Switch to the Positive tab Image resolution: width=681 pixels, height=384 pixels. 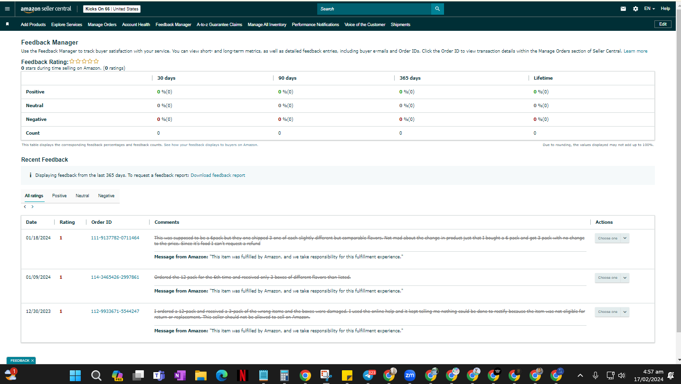point(59,196)
